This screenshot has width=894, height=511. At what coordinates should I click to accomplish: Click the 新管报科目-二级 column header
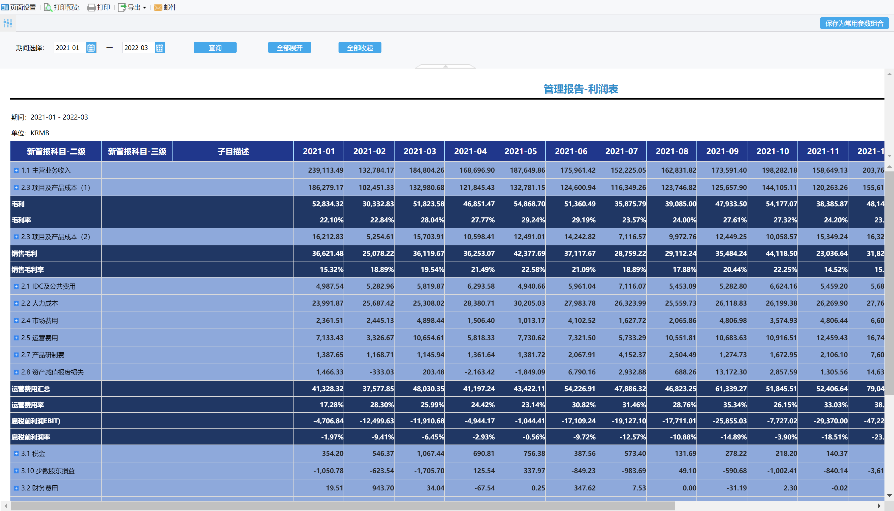(x=56, y=151)
